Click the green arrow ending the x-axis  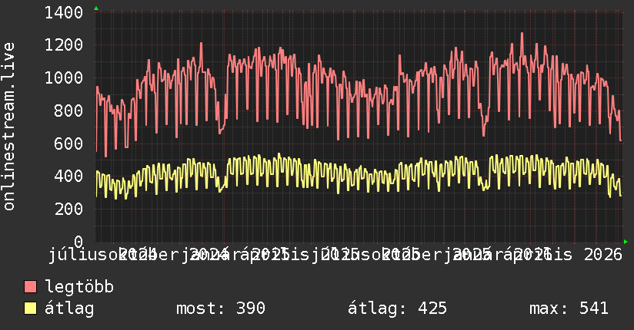(x=626, y=242)
